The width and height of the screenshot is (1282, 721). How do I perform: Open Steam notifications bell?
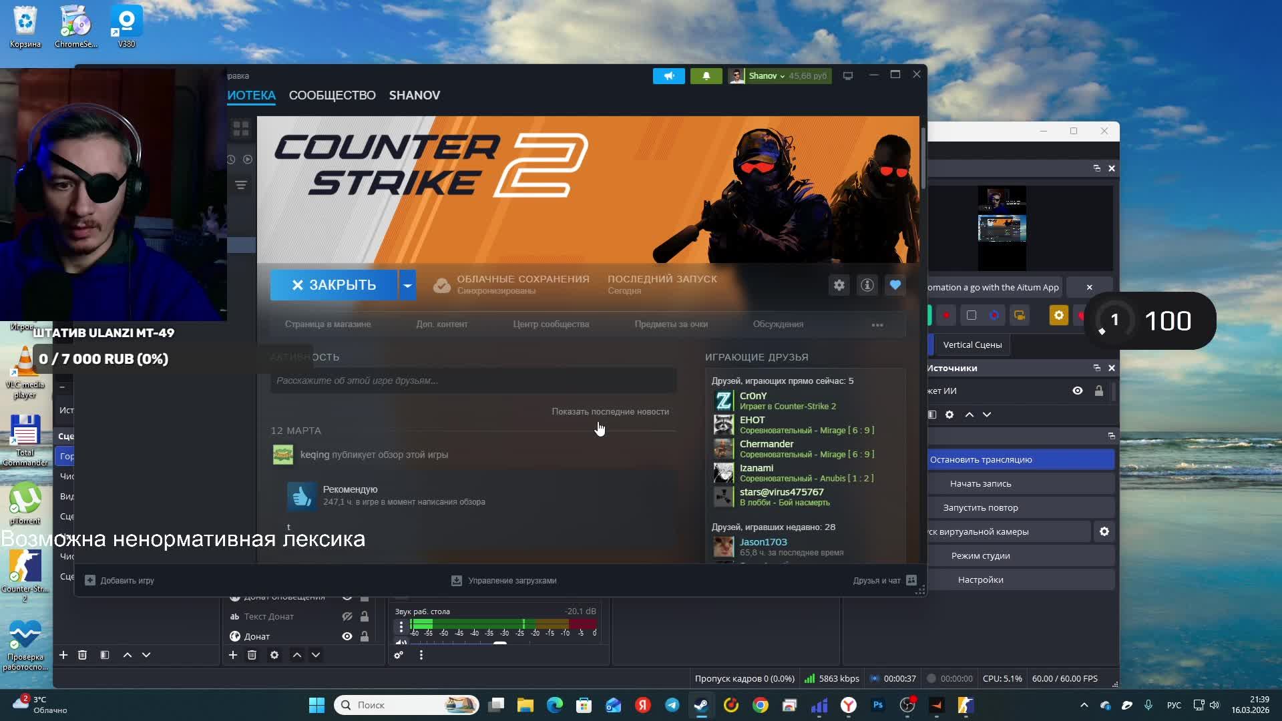coord(706,76)
